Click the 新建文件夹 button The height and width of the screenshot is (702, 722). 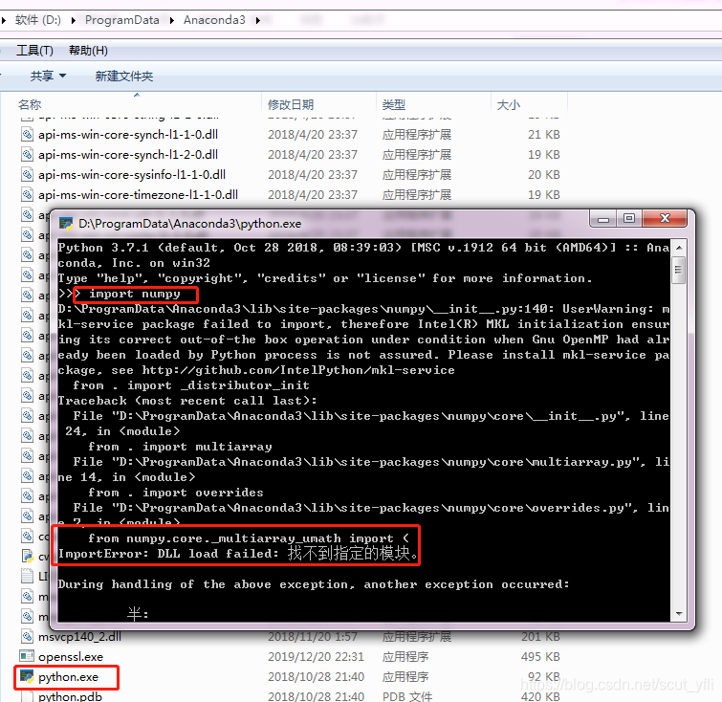[x=124, y=76]
